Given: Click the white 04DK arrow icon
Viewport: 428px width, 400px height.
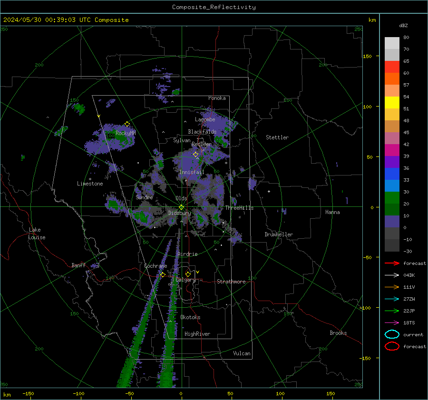Looking at the screenshot, I should click(x=392, y=275).
